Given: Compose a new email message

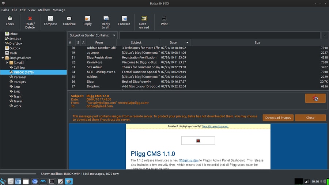Looking at the screenshot, I should (50, 21).
